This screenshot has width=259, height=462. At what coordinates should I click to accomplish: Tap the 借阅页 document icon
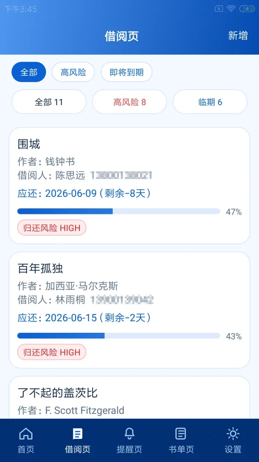pos(78,434)
